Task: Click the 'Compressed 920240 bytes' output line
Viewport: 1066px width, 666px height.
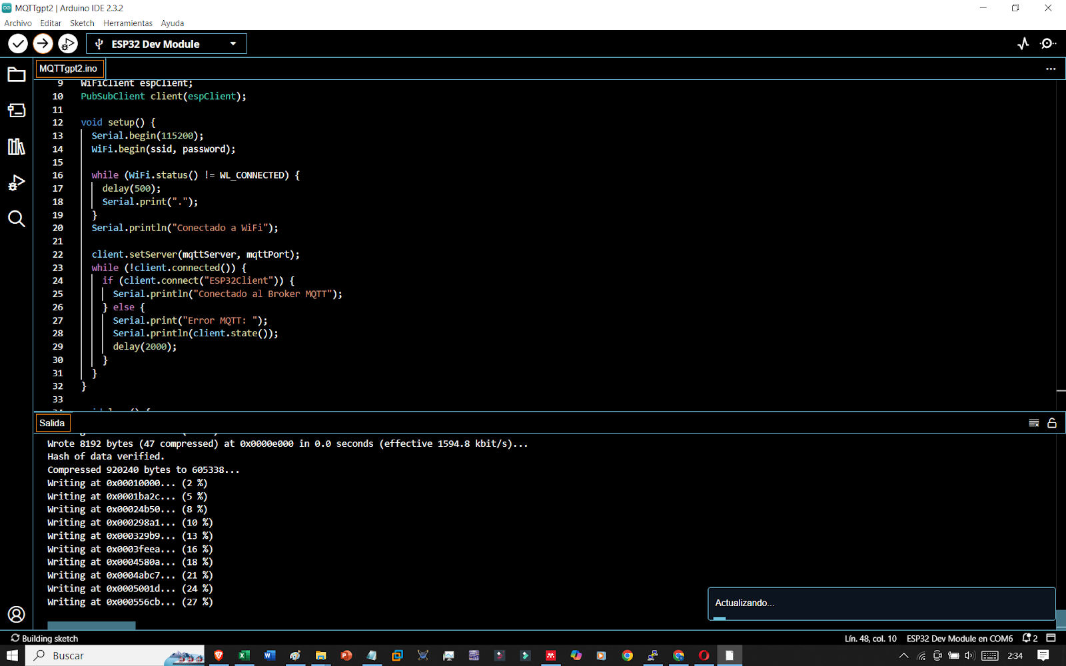Action: click(x=143, y=470)
